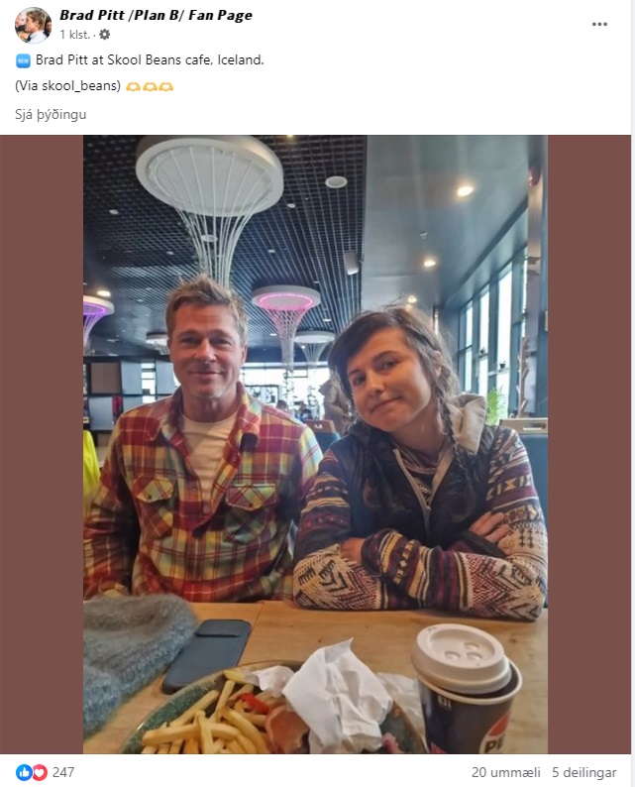
Task: Click "Sjá þýðingu" to translate post
Action: pyautogui.click(x=51, y=114)
